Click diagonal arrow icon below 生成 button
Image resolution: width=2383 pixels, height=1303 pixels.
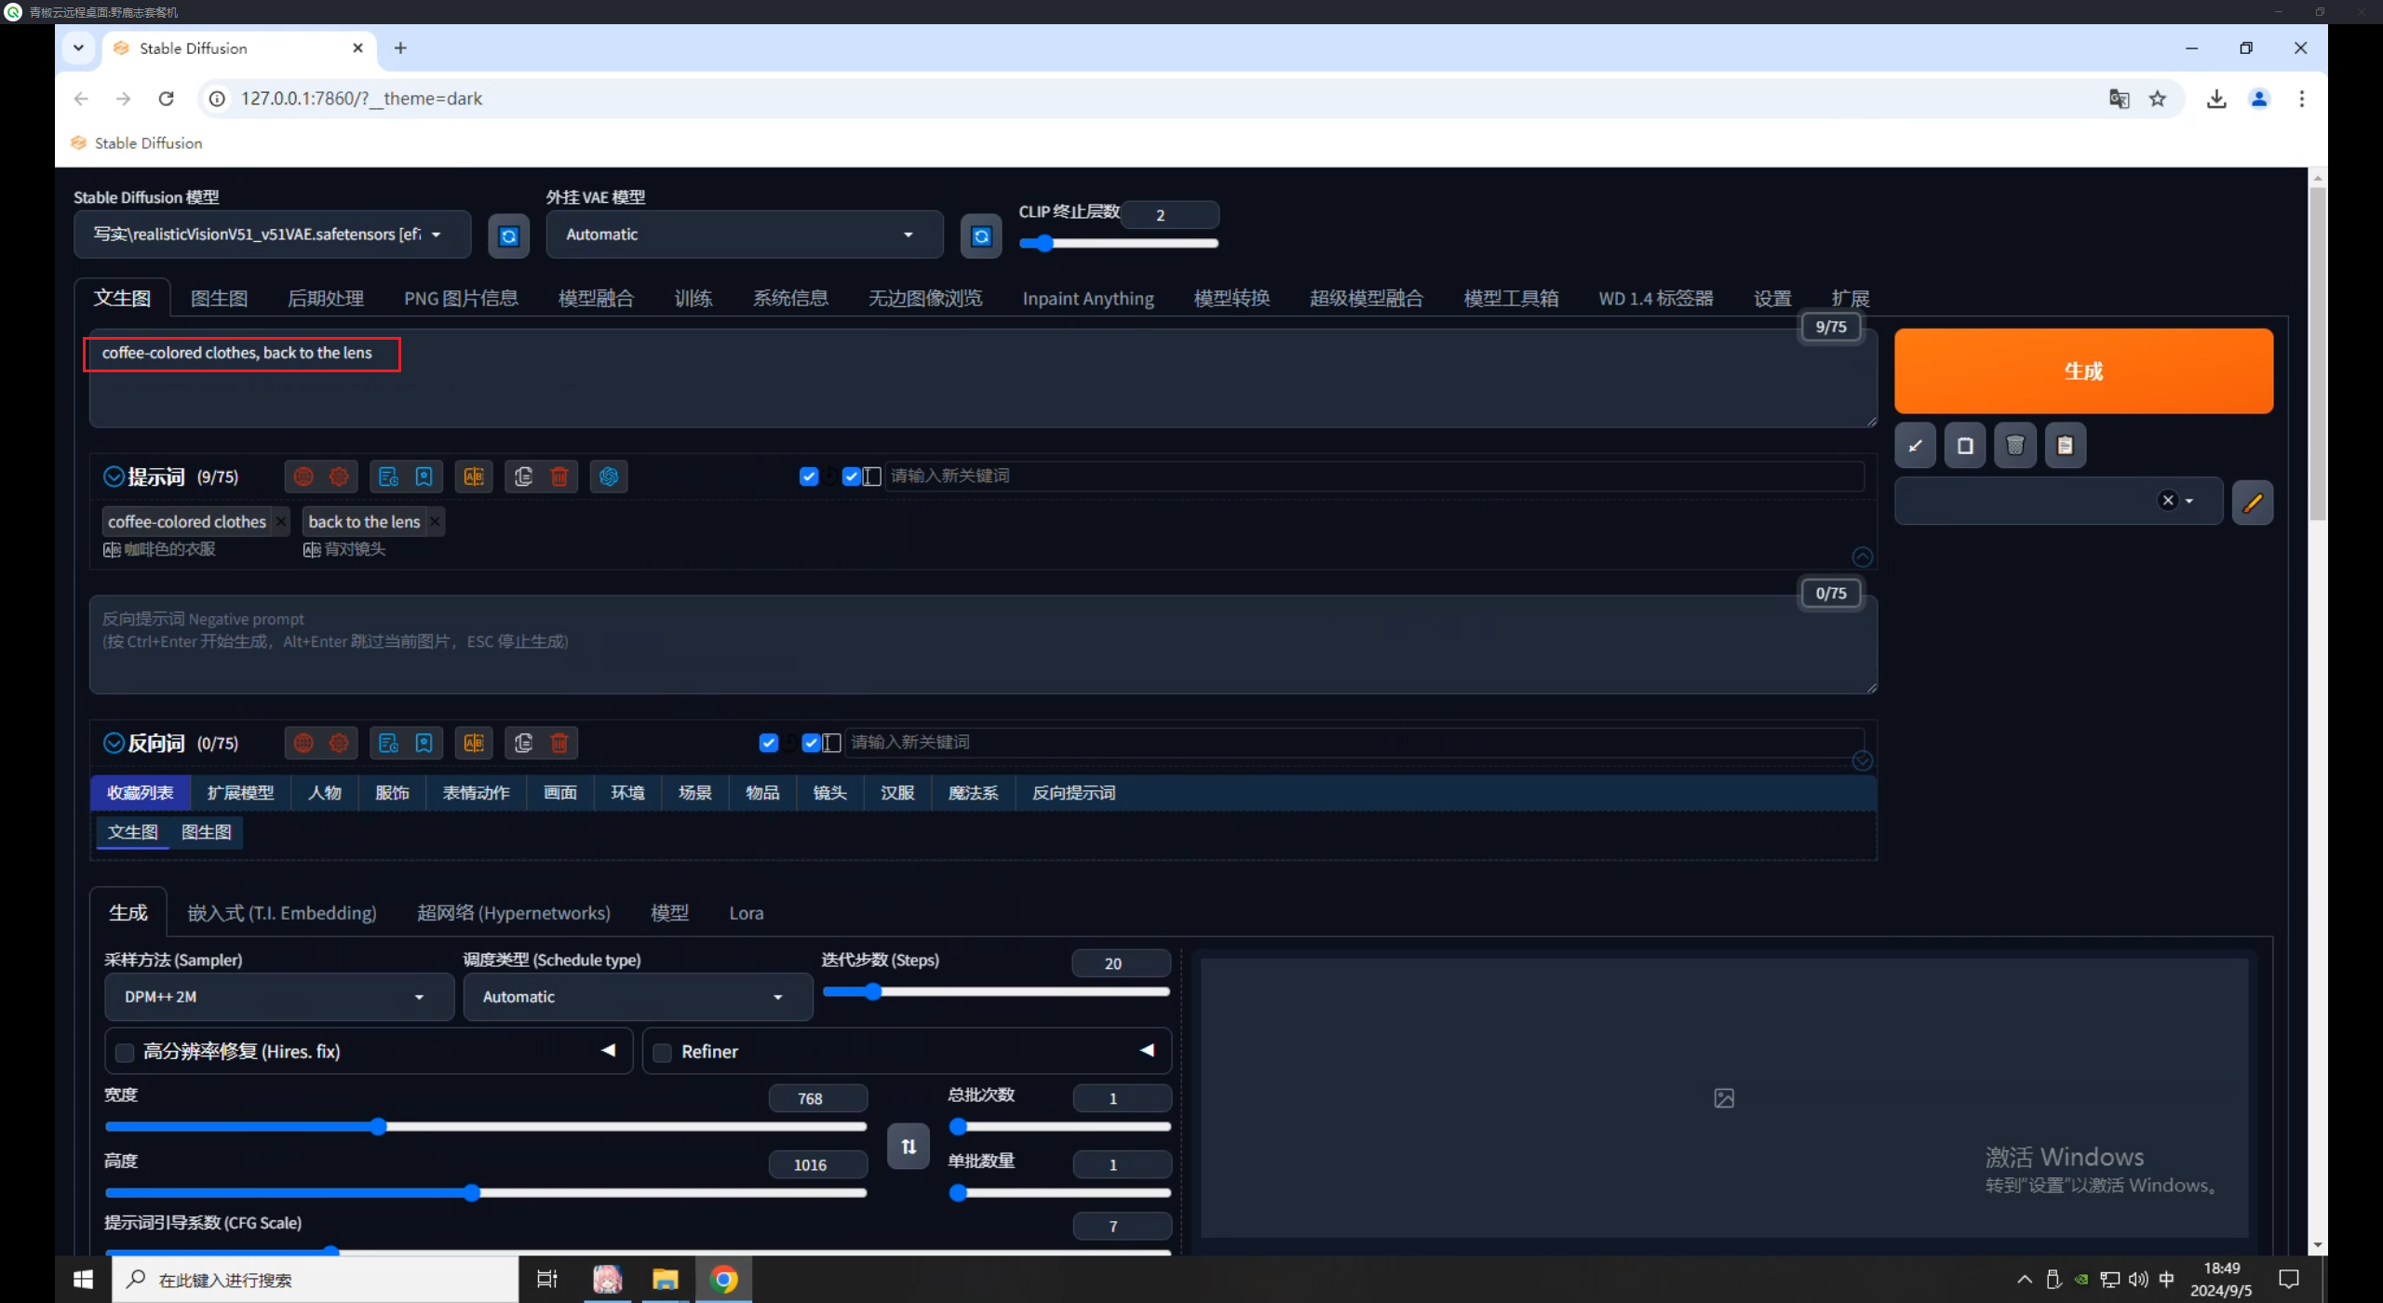(1915, 446)
